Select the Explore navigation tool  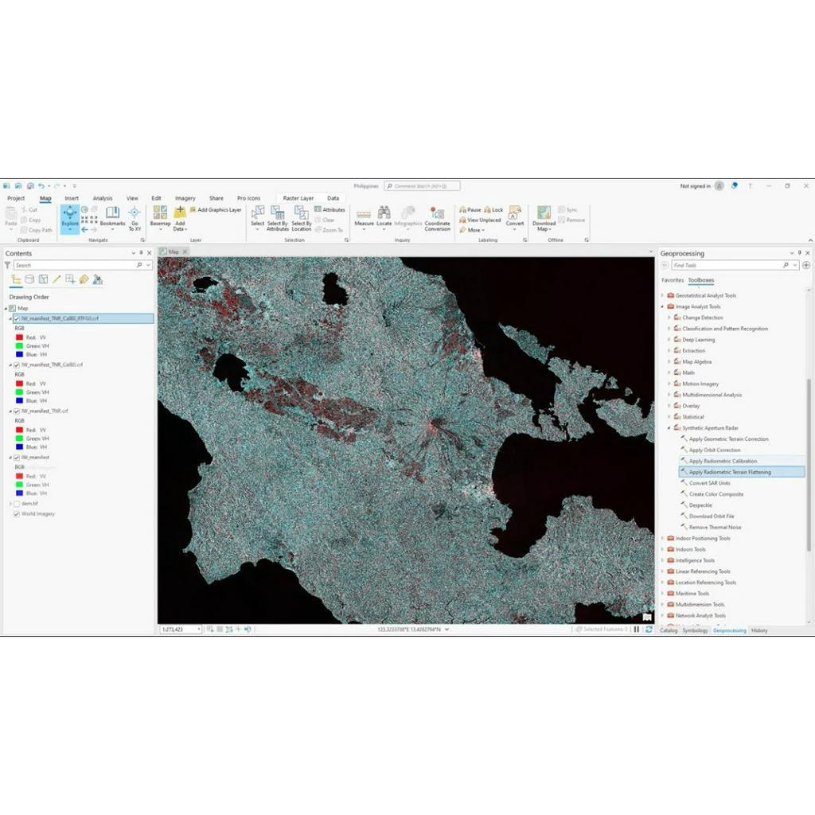70,215
